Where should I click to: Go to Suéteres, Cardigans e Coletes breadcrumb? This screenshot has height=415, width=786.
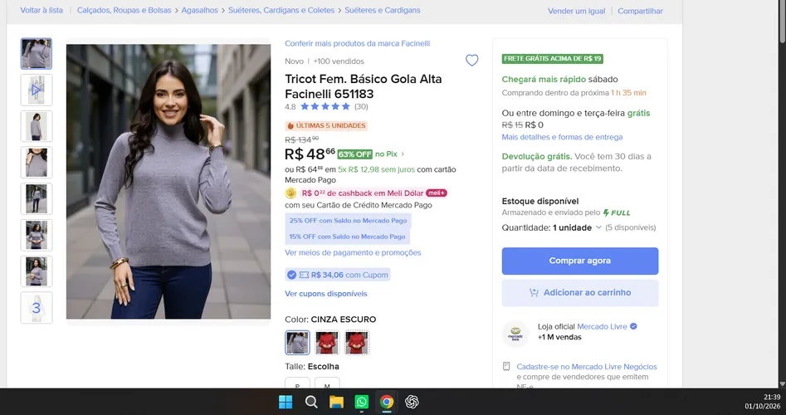281,10
